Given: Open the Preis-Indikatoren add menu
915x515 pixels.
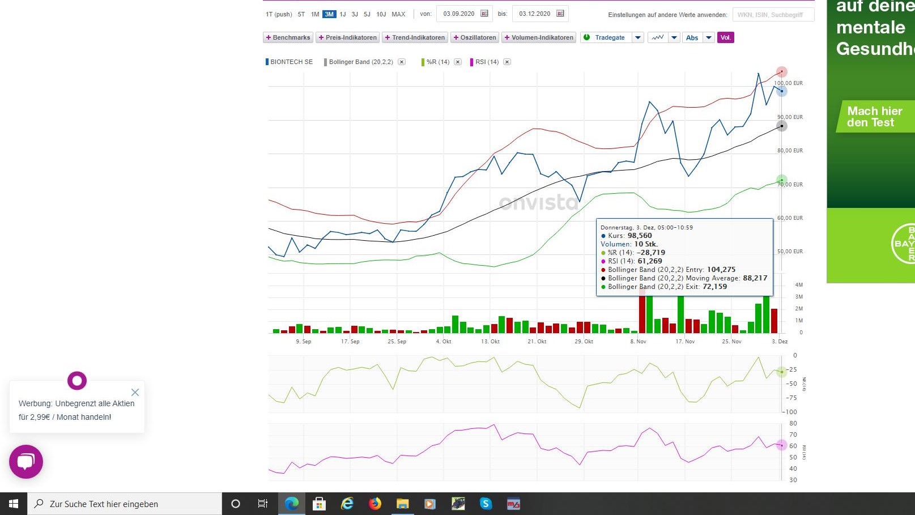Looking at the screenshot, I should (x=347, y=37).
